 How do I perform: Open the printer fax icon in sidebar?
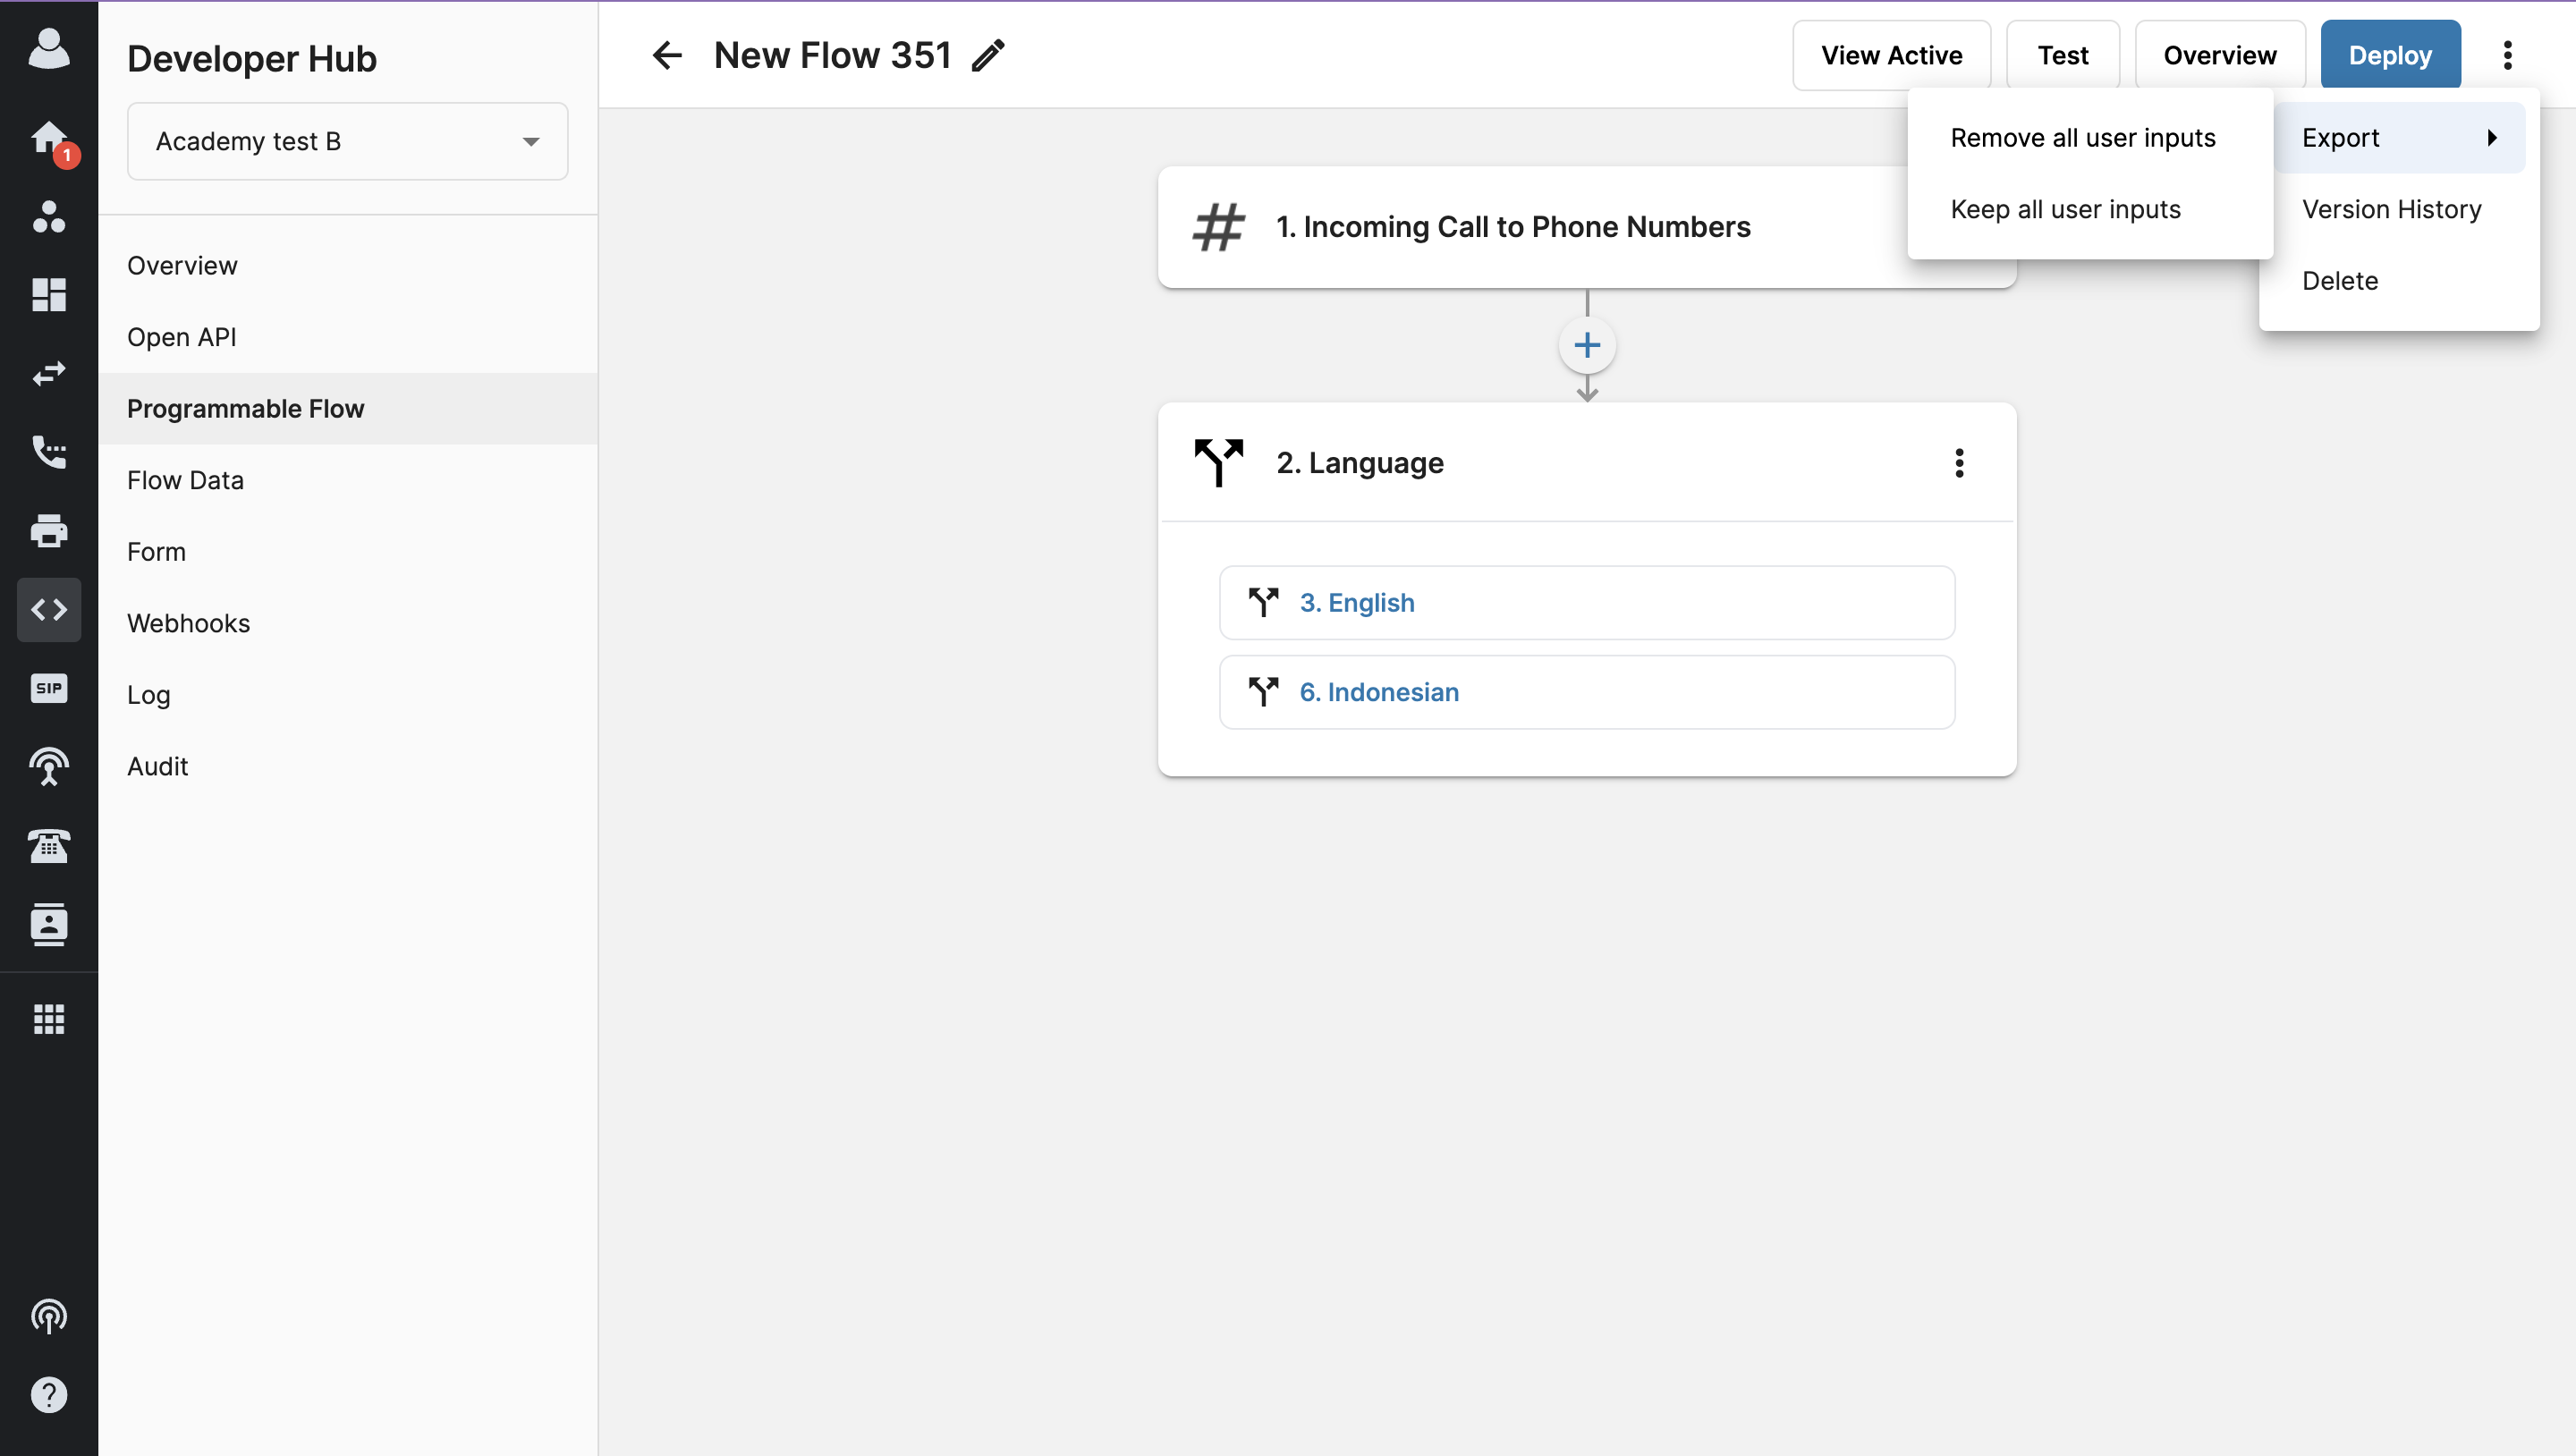pyautogui.click(x=48, y=530)
